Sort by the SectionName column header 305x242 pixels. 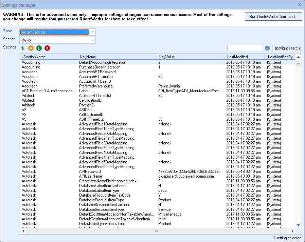click(x=34, y=57)
